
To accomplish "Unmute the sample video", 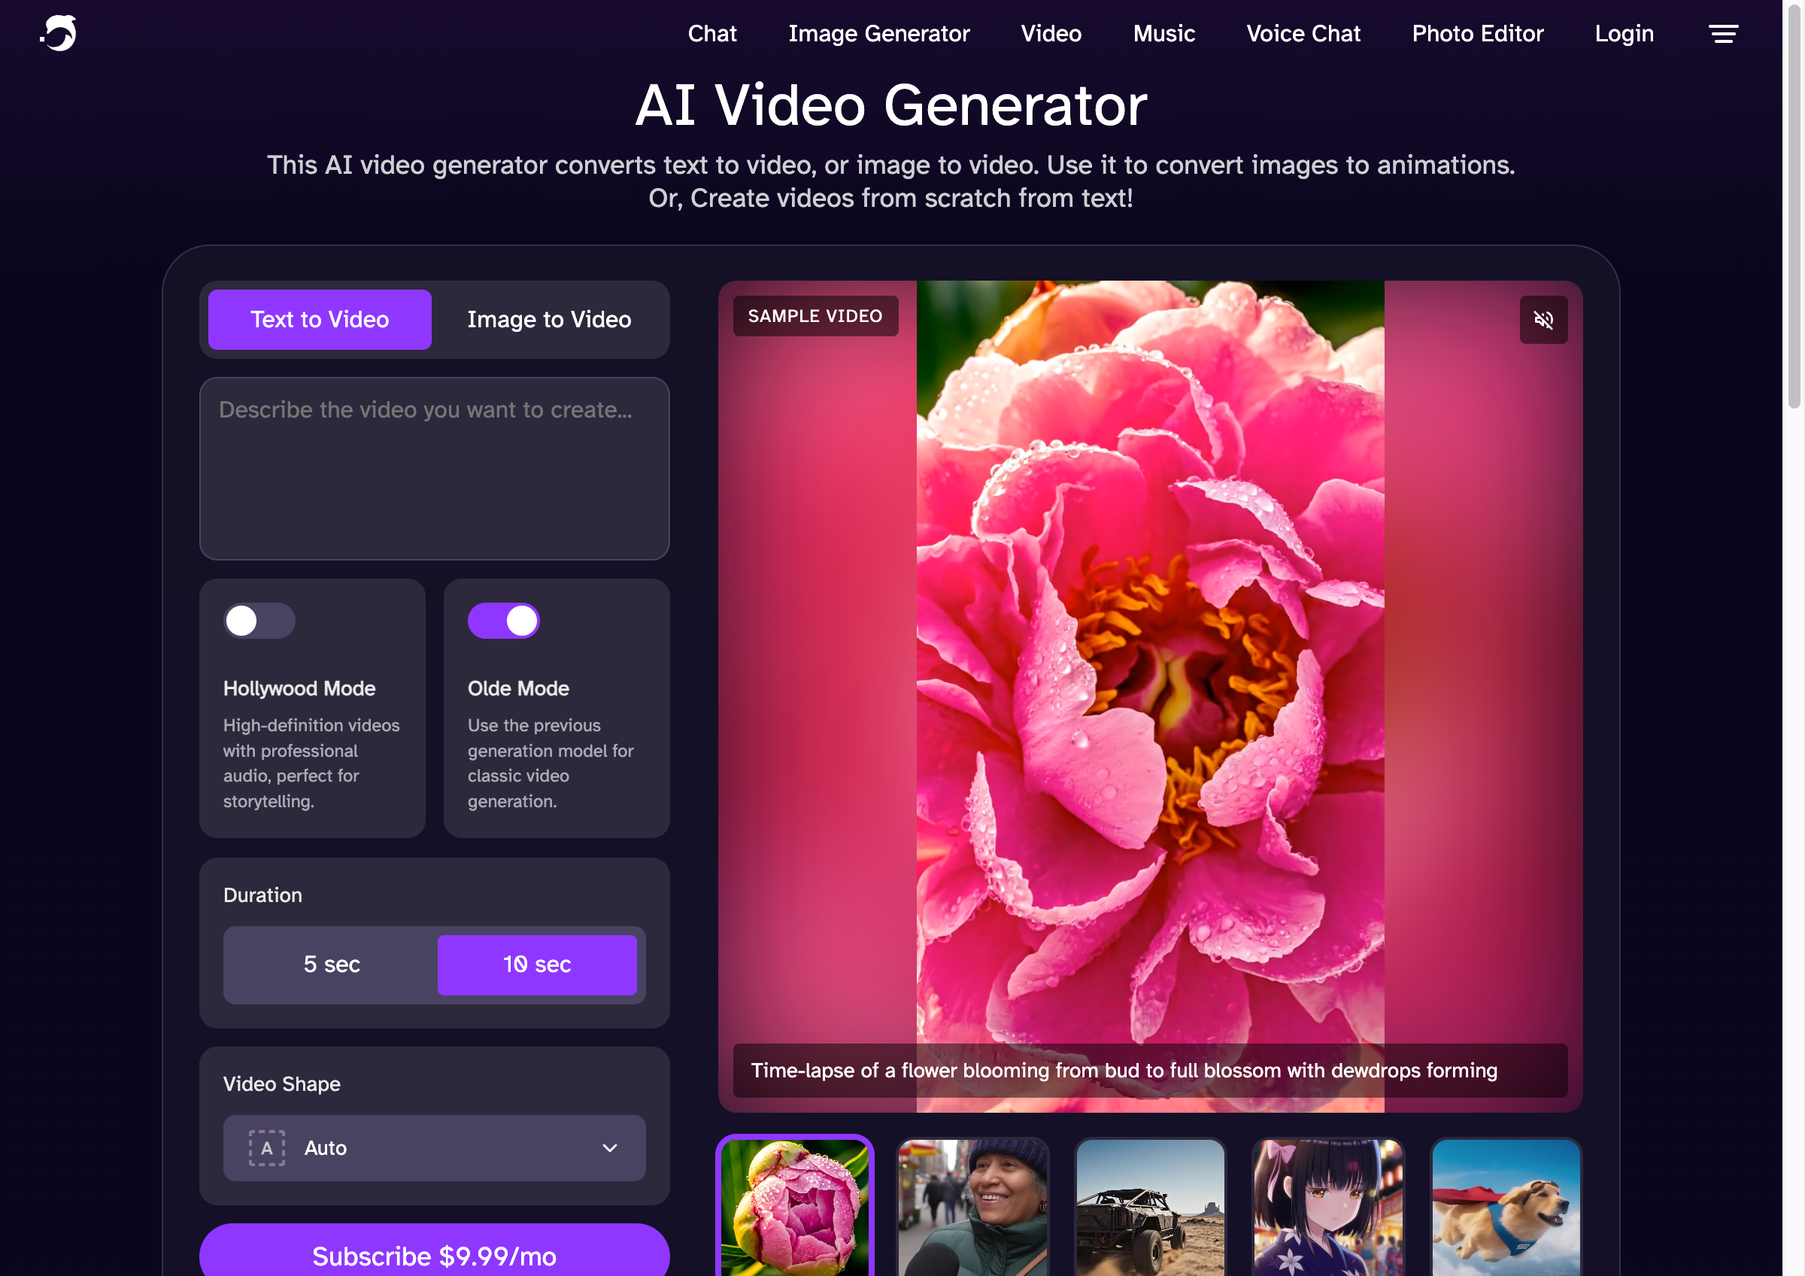I will tap(1543, 319).
